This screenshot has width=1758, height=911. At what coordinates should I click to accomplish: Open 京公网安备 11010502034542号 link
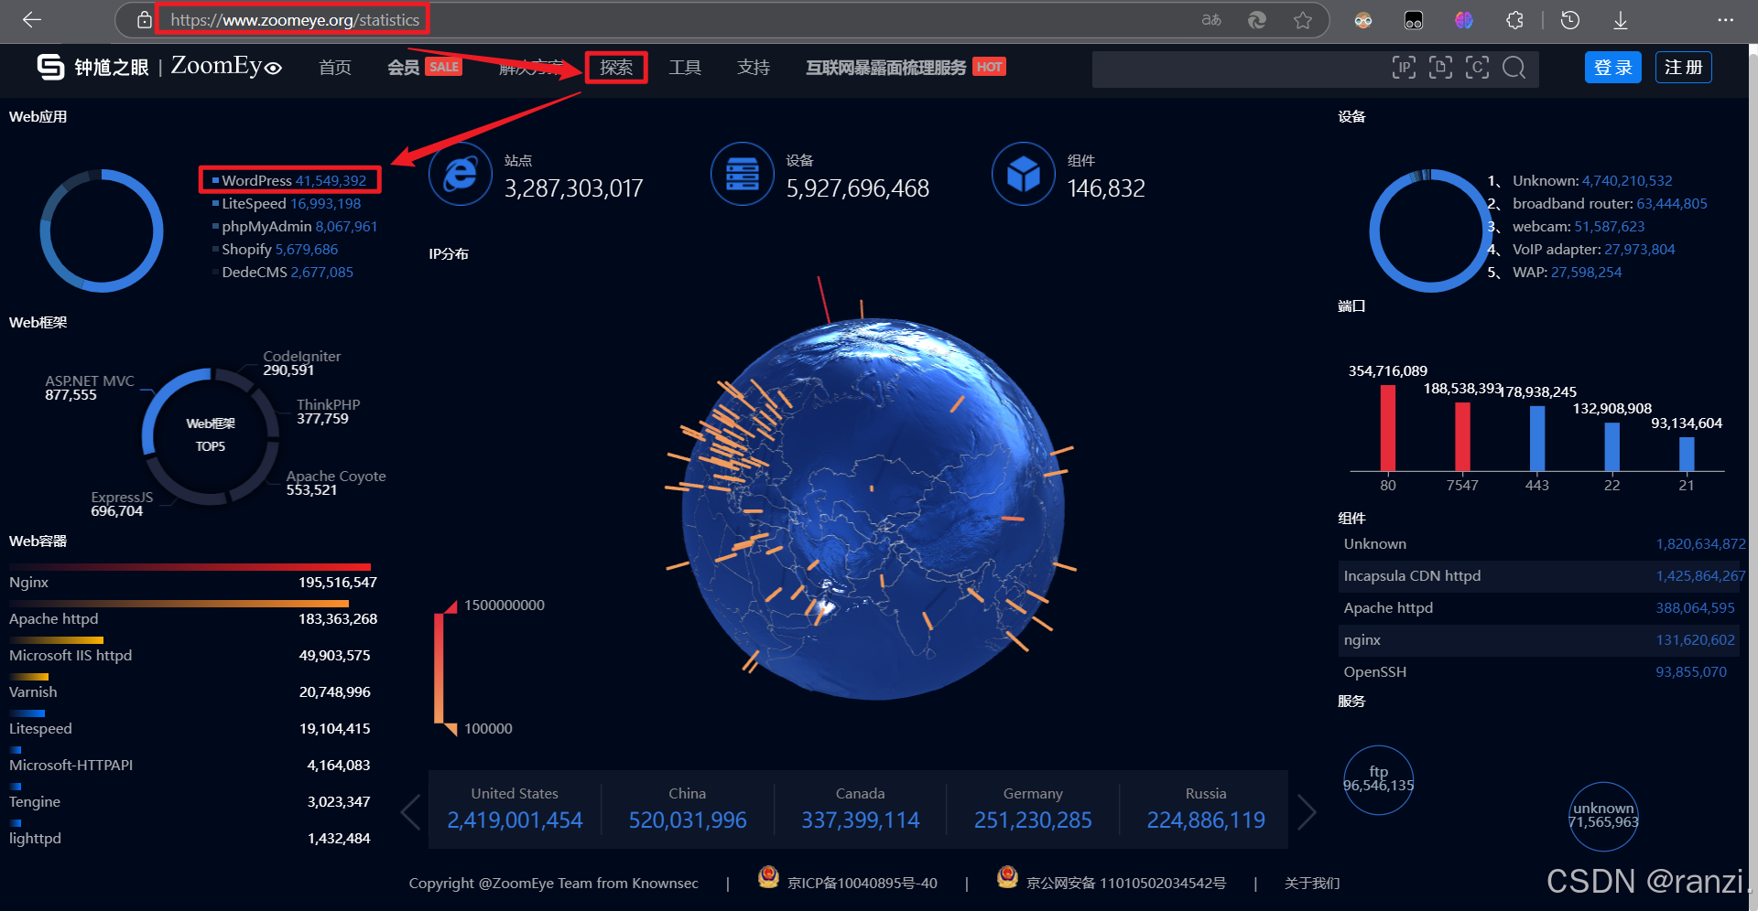pos(1126,883)
